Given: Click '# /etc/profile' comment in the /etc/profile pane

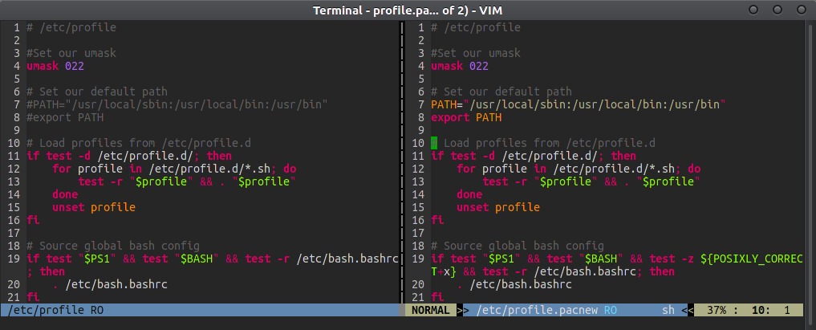Looking at the screenshot, I should tap(71, 27).
